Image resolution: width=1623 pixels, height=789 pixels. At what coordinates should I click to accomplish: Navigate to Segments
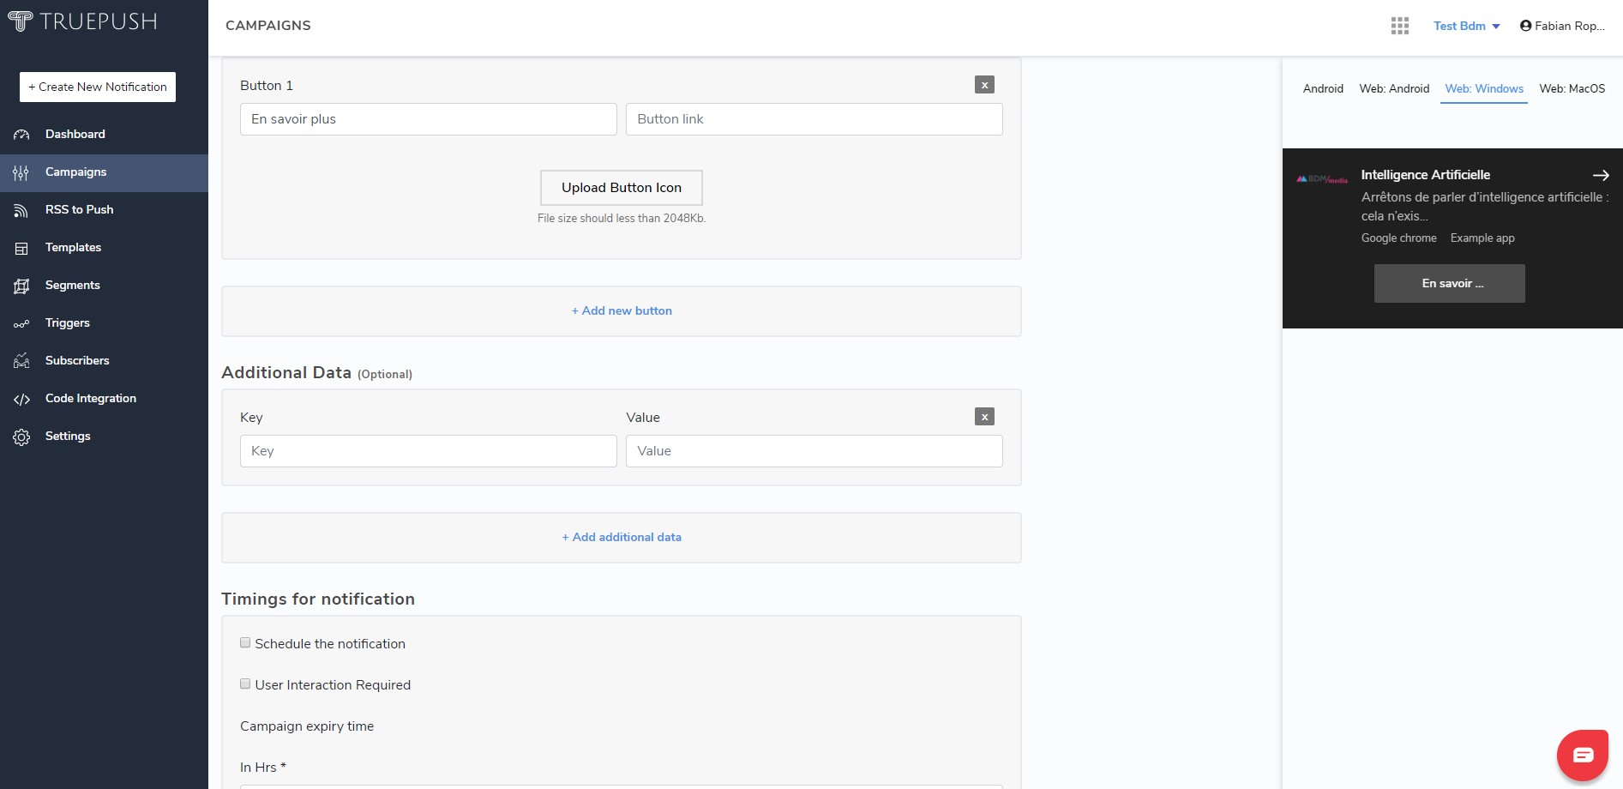click(72, 285)
